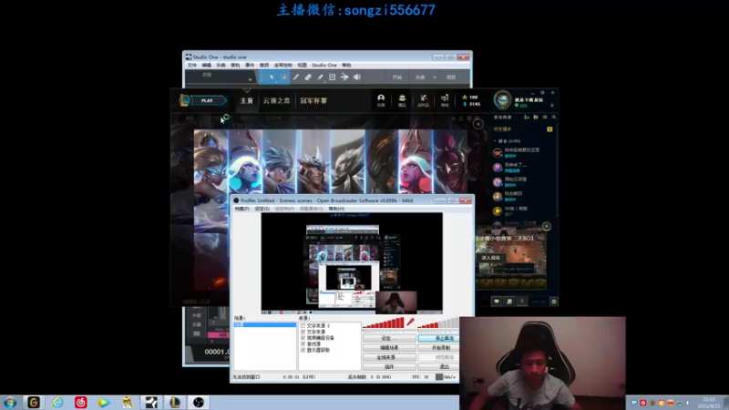Click the OBS preview area
Image resolution: width=729 pixels, height=410 pixels.
click(x=352, y=263)
